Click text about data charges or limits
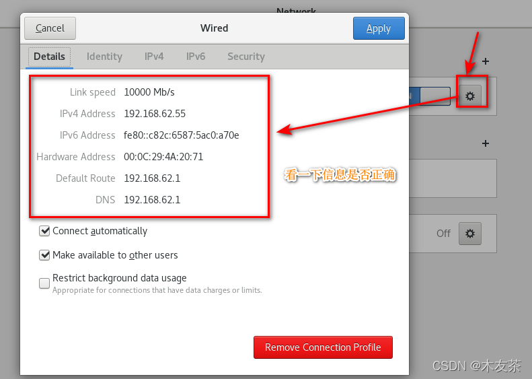The height and width of the screenshot is (379, 532). point(157,290)
